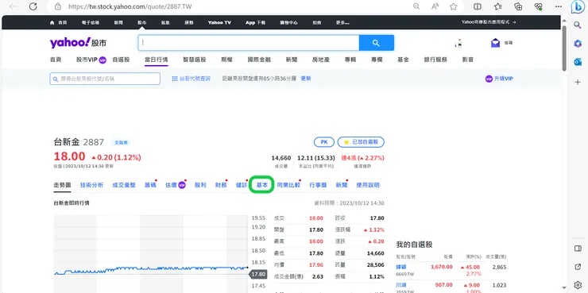
Task: Focus the 搜尋台股美股代號/名稱 input field
Action: coord(105,79)
